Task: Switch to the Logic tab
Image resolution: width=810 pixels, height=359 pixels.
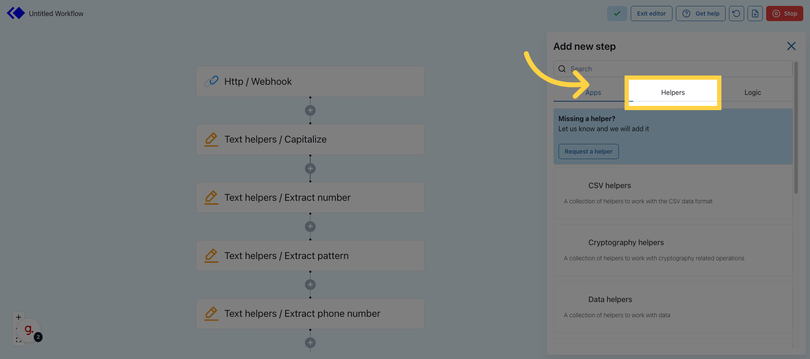Action: pyautogui.click(x=752, y=93)
